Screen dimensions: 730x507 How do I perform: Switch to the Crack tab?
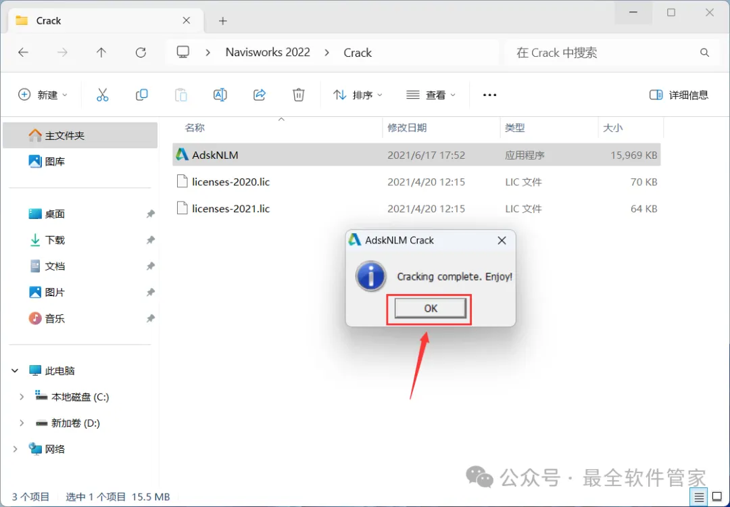(106, 20)
